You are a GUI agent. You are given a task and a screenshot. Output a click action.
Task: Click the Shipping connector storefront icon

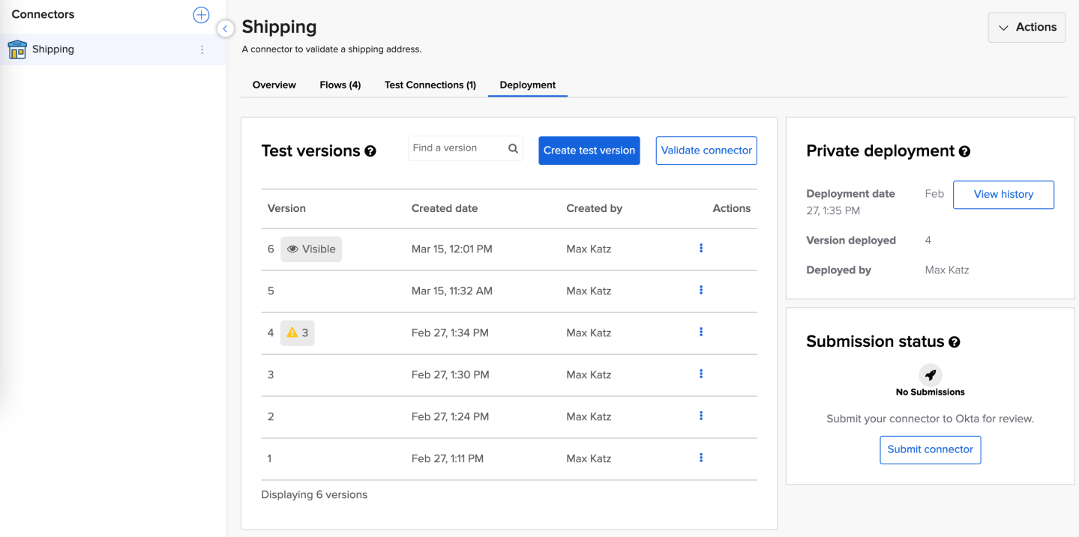[x=16, y=49]
